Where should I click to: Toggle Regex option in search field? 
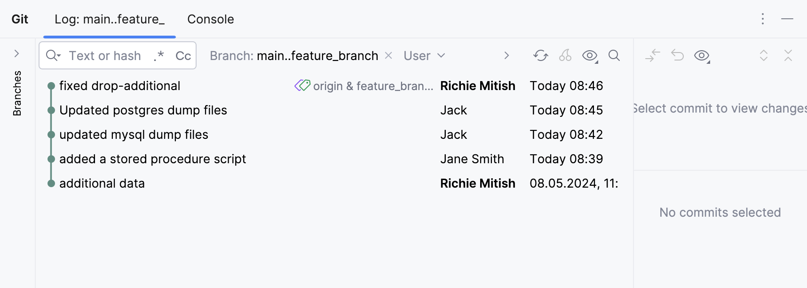click(159, 56)
